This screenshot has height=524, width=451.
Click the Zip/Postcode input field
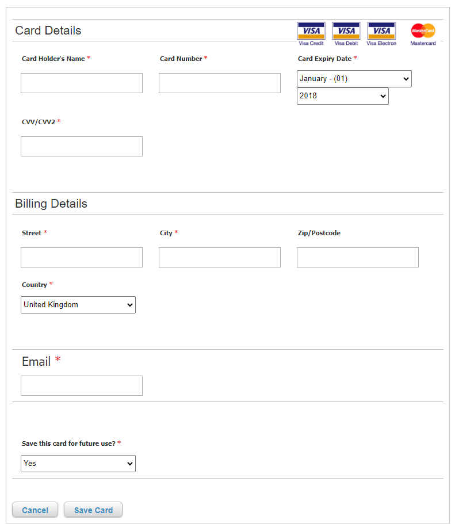[x=357, y=257]
